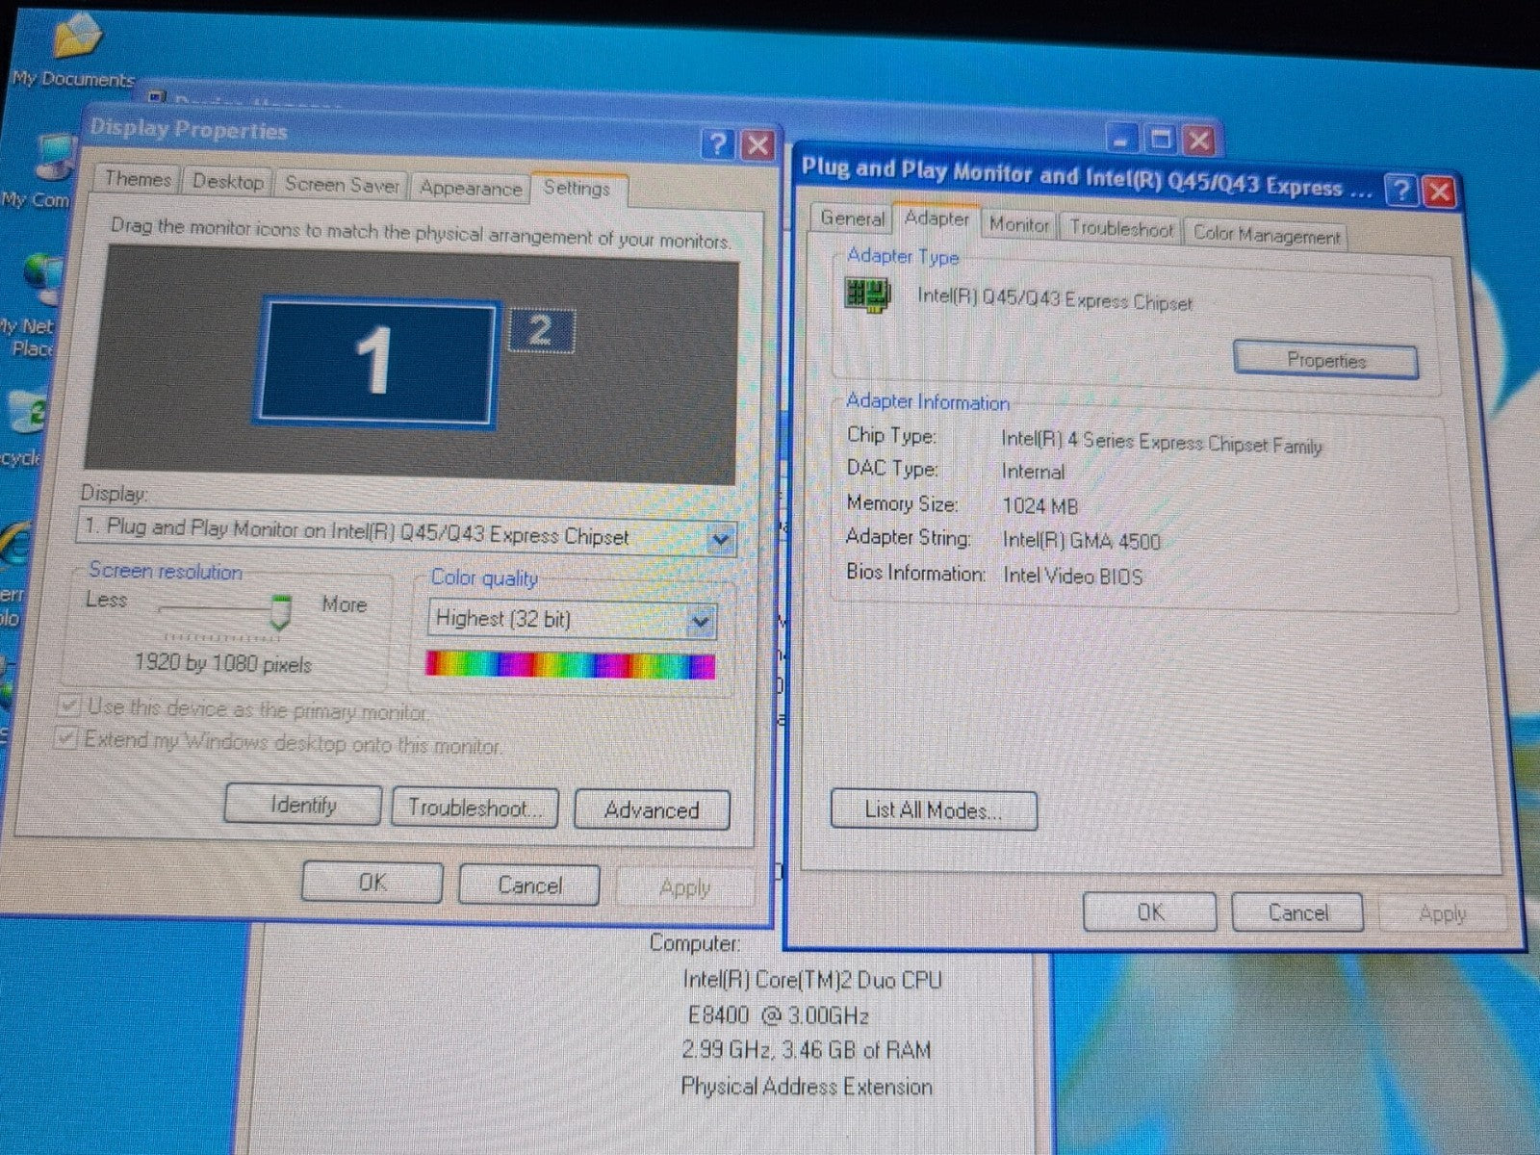Click Cancel in Display Properties
Image resolution: width=1540 pixels, height=1155 pixels.
pyautogui.click(x=529, y=885)
